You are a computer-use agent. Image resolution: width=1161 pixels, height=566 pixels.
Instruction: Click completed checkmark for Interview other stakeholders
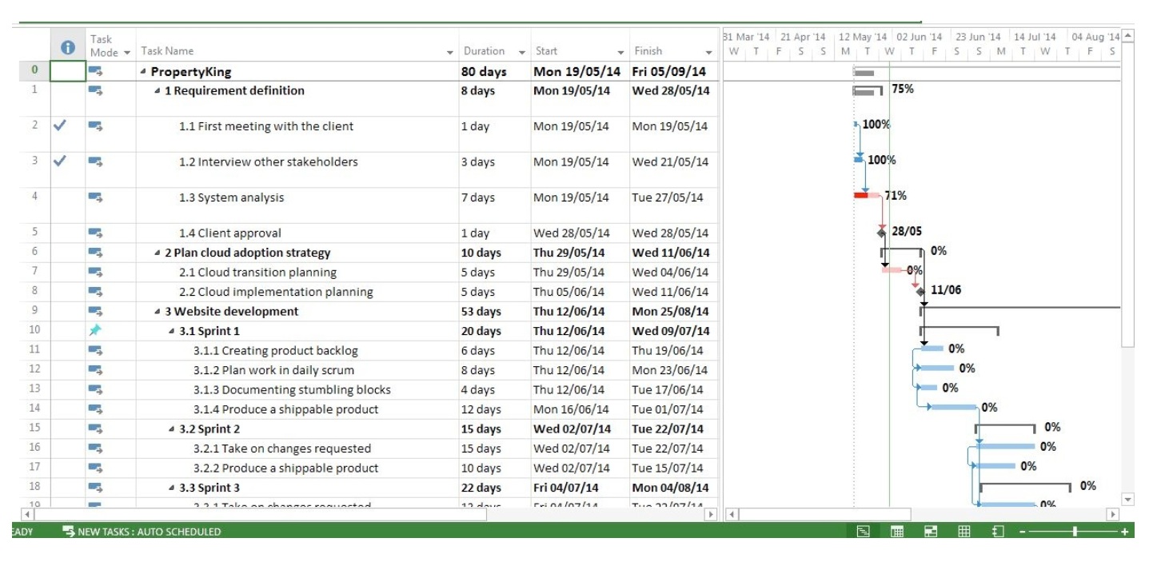click(x=59, y=161)
